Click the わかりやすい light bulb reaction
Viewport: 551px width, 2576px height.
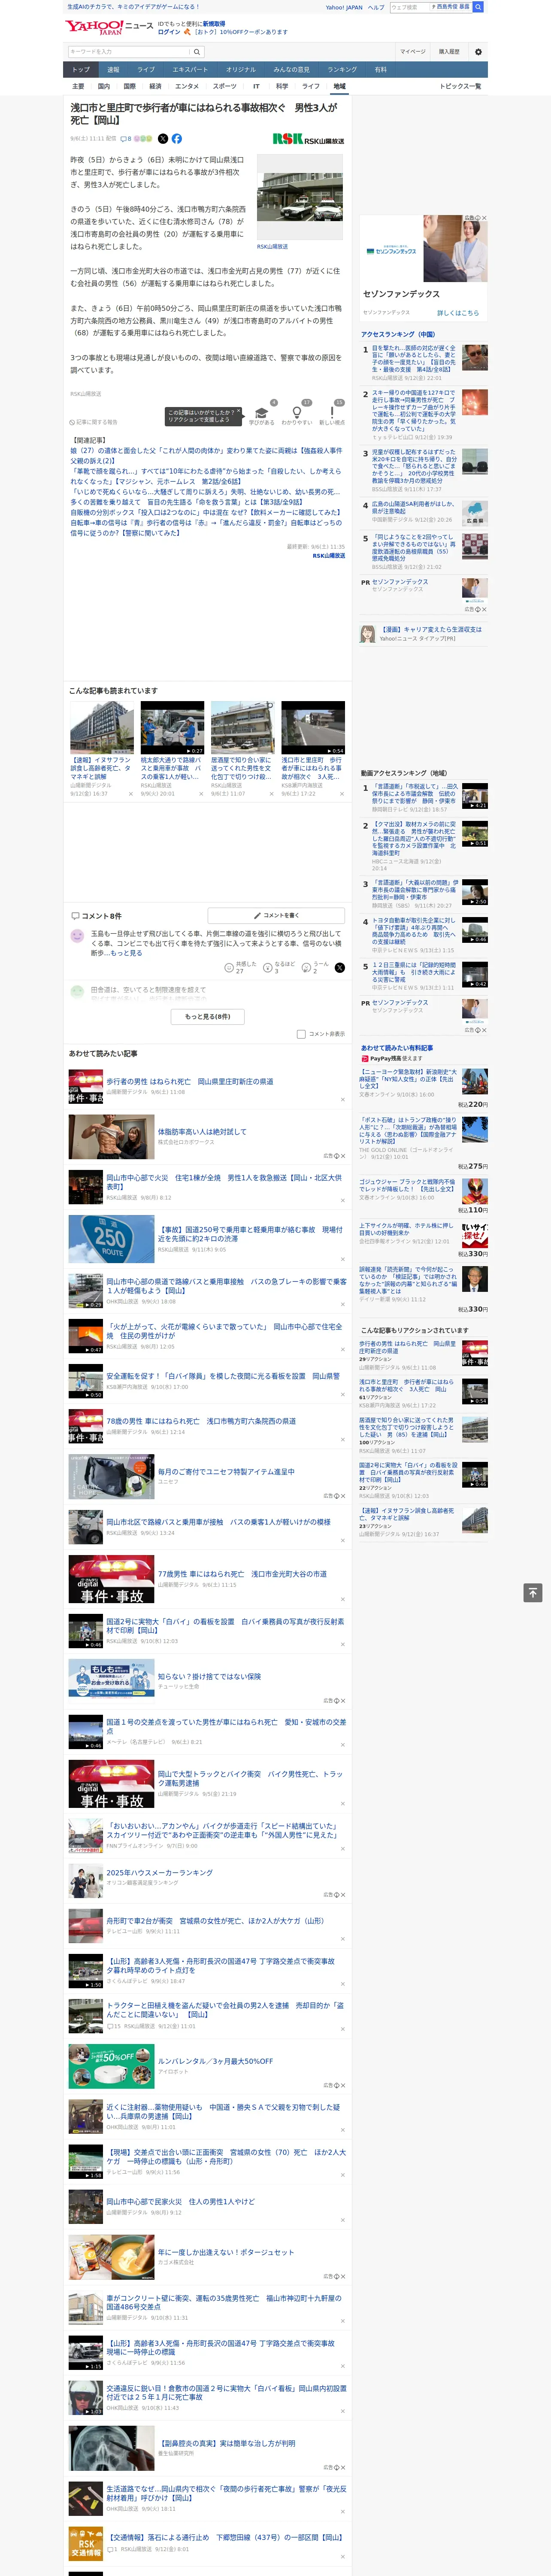click(x=296, y=413)
